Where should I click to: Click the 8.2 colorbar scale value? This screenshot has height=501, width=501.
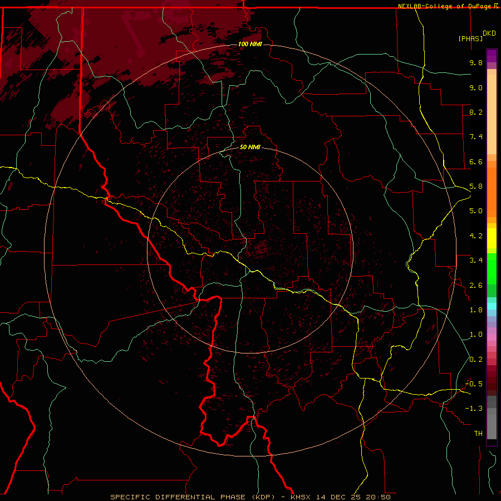click(x=476, y=112)
